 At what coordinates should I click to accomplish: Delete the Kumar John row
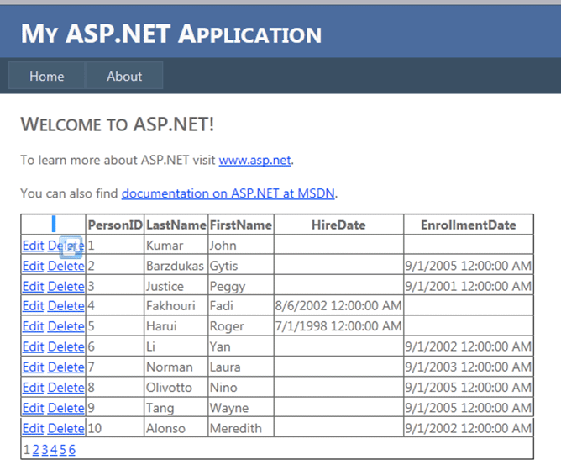[x=66, y=246]
